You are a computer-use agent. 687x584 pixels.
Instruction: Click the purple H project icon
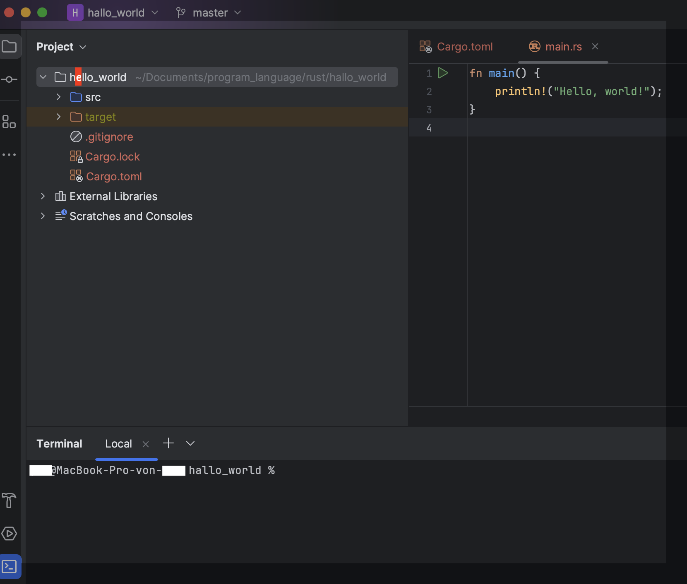[75, 13]
